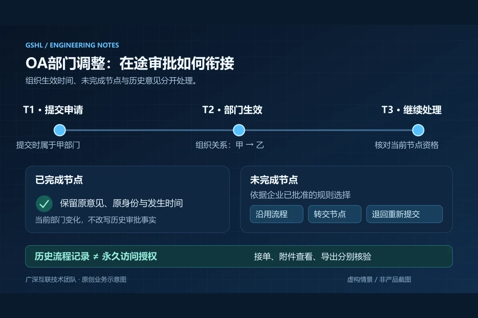The image size is (478, 318).
Task: Click the subtitle 组织生效时间、未完成节点与历史意见分开处理
Action: pos(112,81)
